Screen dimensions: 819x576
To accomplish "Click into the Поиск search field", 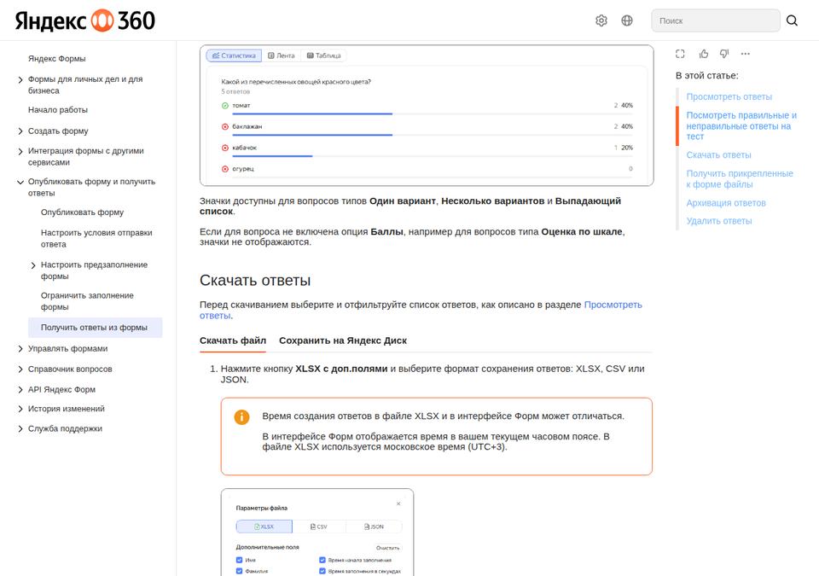I will point(716,20).
